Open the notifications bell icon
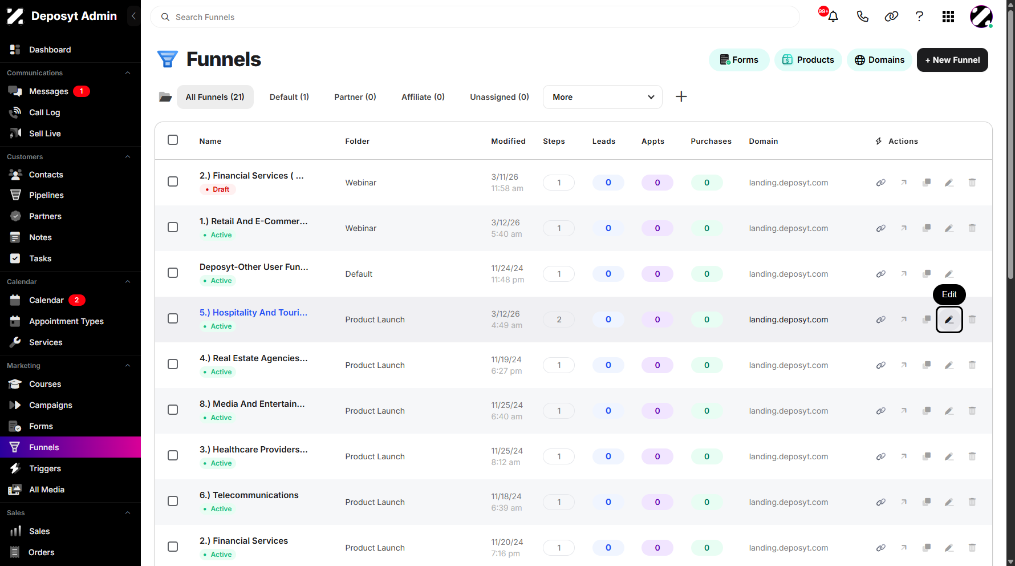 pos(833,17)
